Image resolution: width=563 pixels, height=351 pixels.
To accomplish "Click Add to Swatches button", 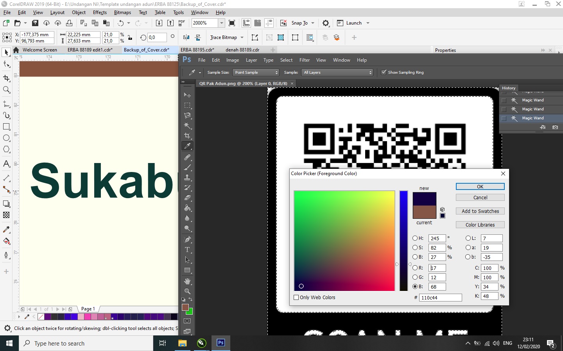I will (480, 211).
